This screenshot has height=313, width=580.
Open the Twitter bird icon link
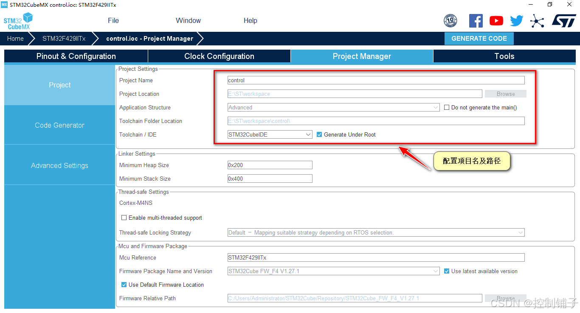point(517,21)
